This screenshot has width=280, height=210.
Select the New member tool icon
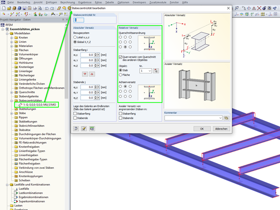(18, 14)
